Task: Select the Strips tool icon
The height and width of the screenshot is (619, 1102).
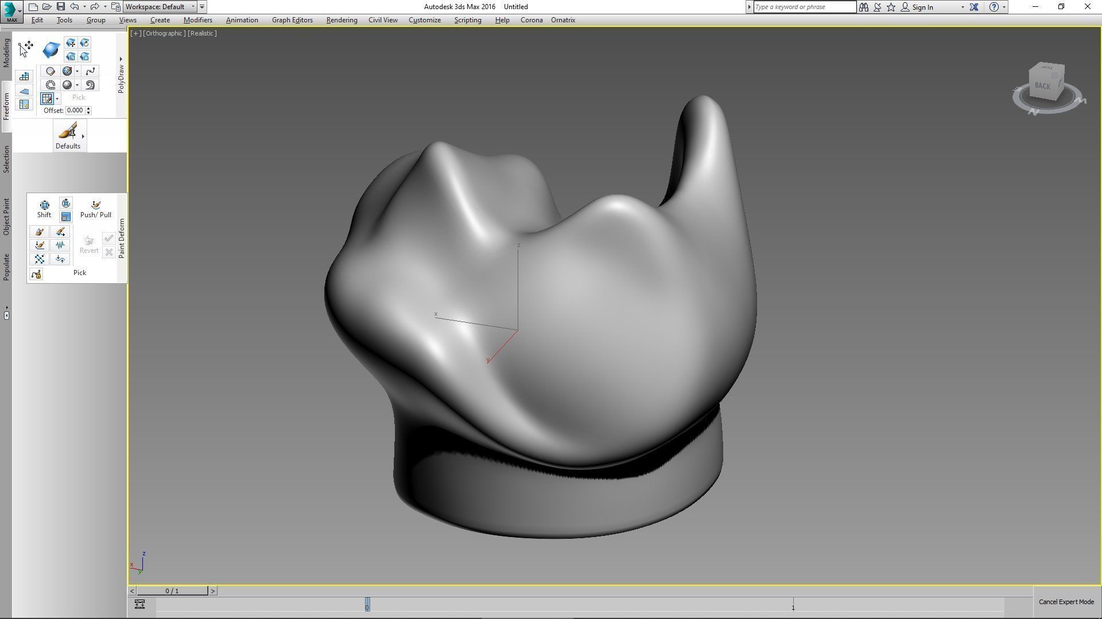Action: [51, 85]
